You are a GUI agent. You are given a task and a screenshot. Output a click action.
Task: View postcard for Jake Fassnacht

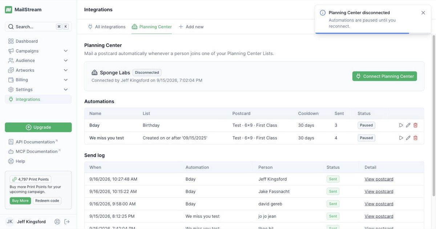(x=379, y=192)
